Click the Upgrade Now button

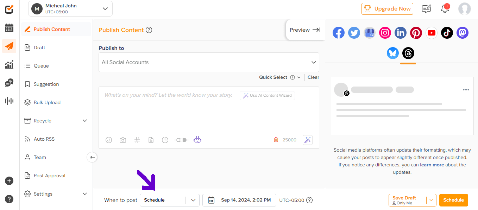coord(387,9)
